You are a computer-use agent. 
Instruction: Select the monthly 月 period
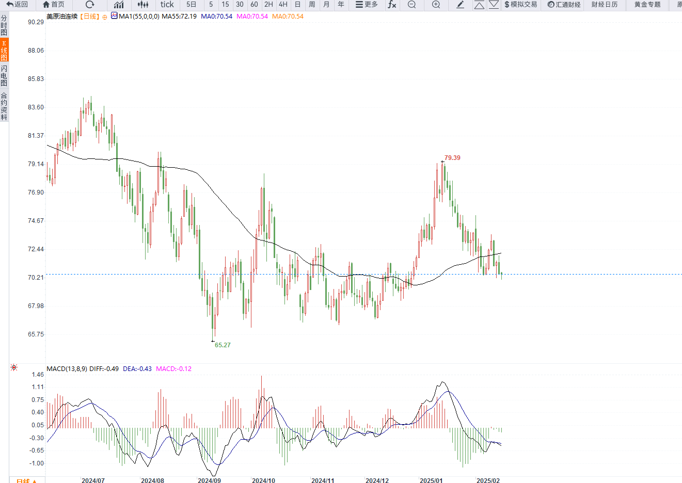[327, 5]
